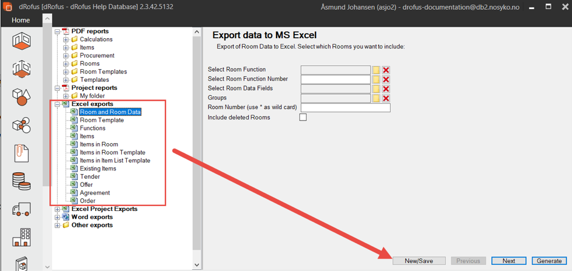This screenshot has width=572, height=271.
Task: Expand the Room Templates folder
Action: (x=66, y=72)
